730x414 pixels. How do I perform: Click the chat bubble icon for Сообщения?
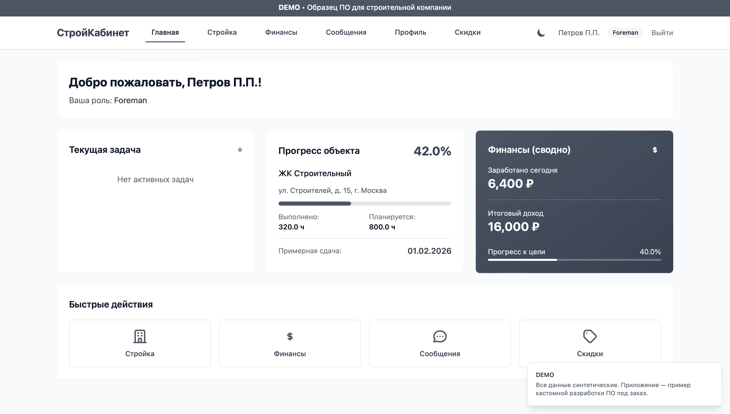(440, 336)
